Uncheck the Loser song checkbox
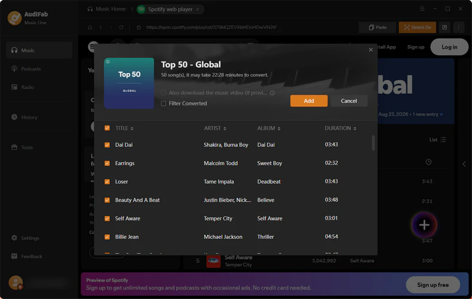Image resolution: width=472 pixels, height=299 pixels. click(x=107, y=182)
